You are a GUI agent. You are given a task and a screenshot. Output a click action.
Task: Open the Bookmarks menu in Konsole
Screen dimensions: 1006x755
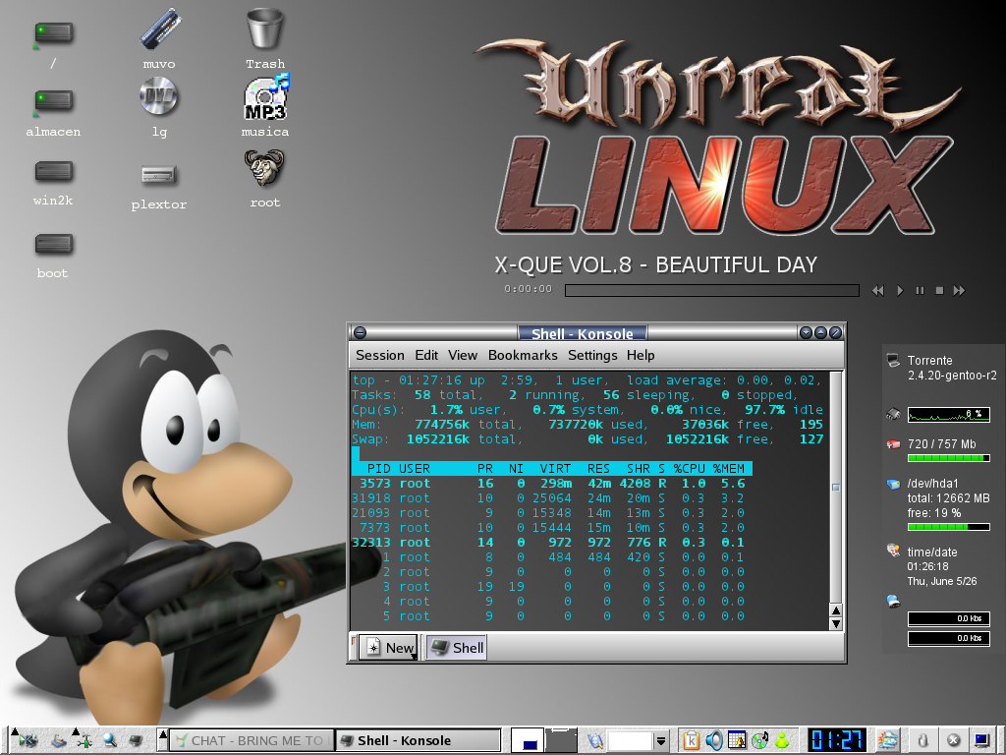click(x=523, y=355)
